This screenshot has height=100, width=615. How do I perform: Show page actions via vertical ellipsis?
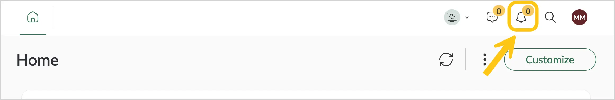(485, 60)
